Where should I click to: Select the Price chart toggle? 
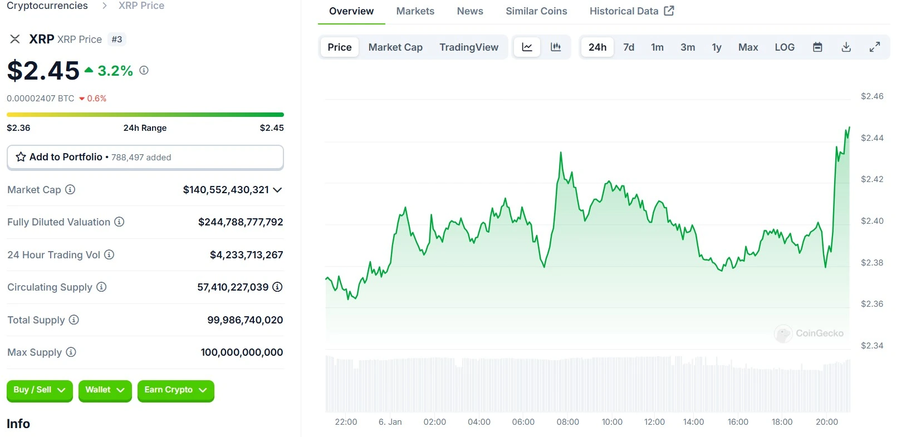pyautogui.click(x=340, y=47)
